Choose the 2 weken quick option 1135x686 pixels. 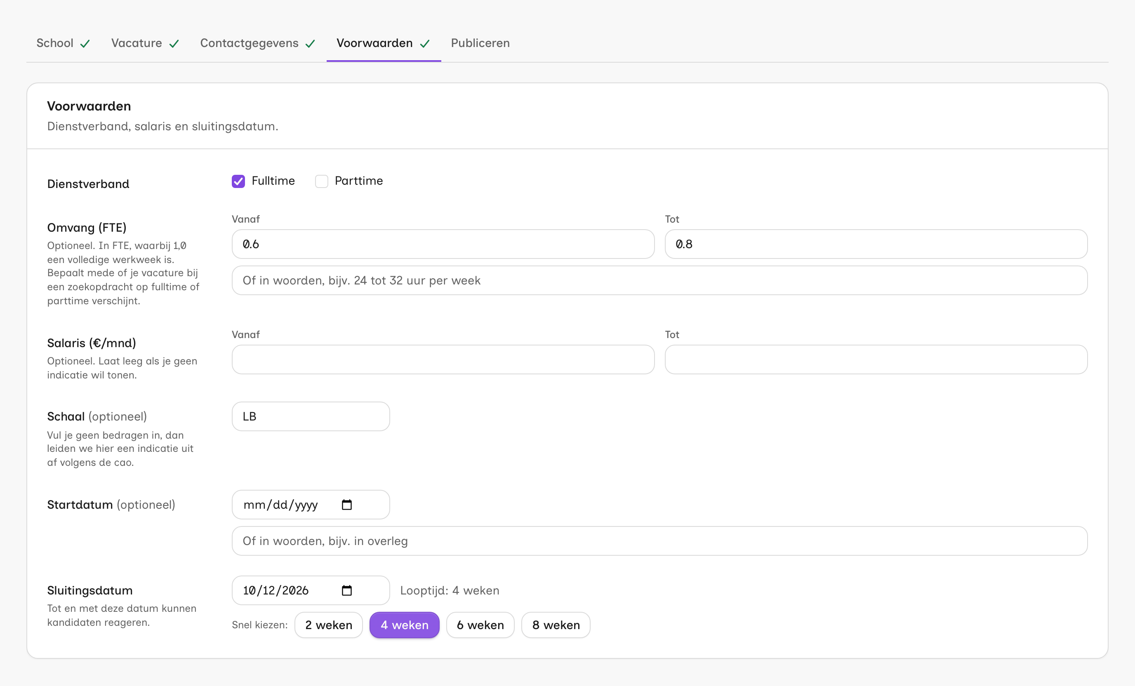point(328,625)
